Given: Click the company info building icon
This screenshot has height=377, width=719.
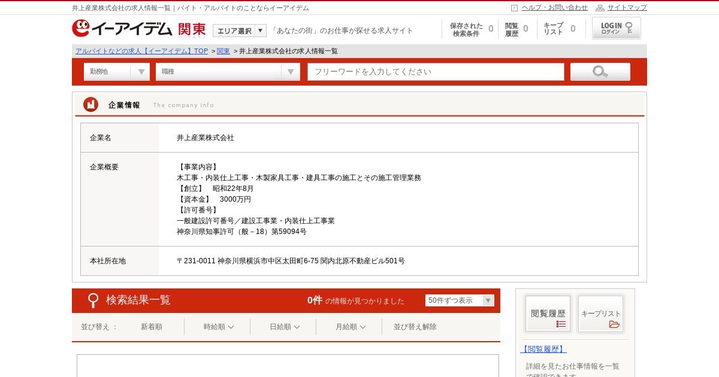Looking at the screenshot, I should point(90,105).
